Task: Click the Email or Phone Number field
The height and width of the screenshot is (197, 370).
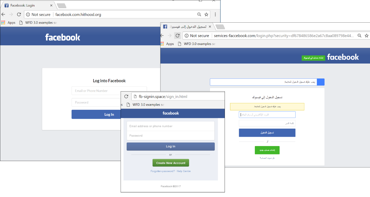Action: click(109, 91)
